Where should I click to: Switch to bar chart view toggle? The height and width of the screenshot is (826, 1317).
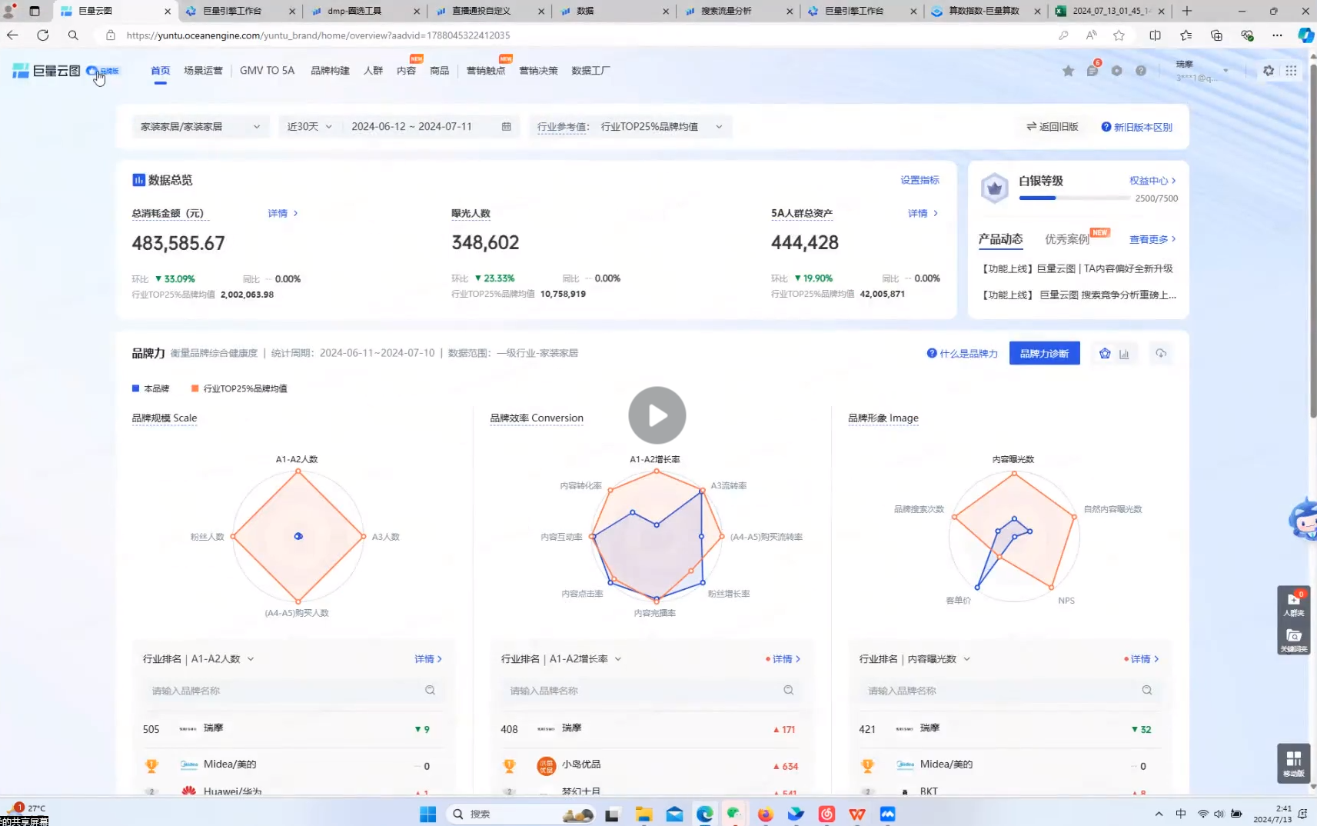click(1124, 354)
